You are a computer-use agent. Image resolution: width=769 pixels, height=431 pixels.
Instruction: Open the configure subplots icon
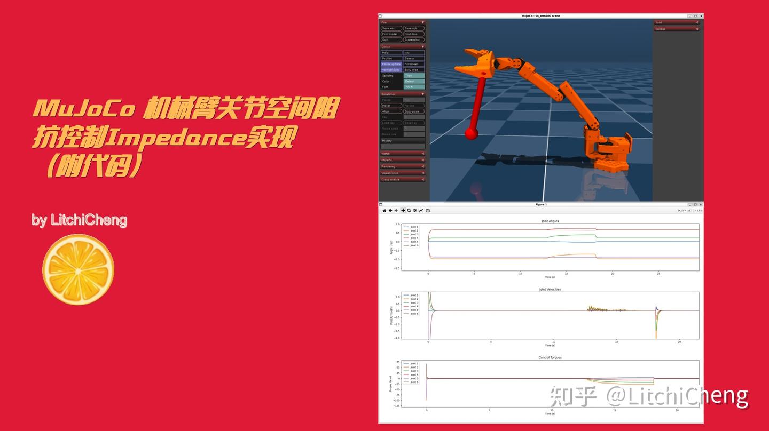coord(415,211)
